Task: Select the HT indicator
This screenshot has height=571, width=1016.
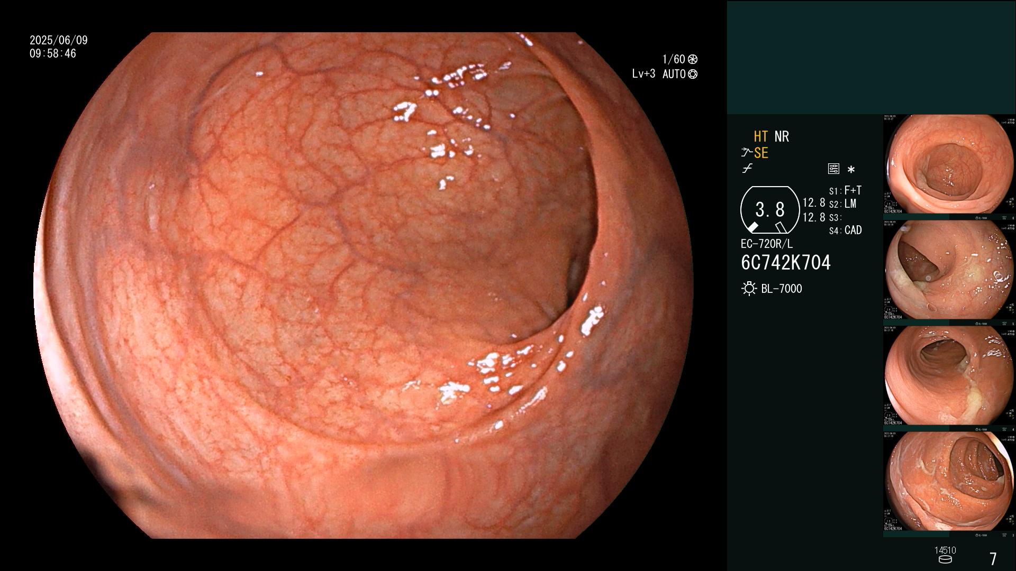Action: point(761,136)
